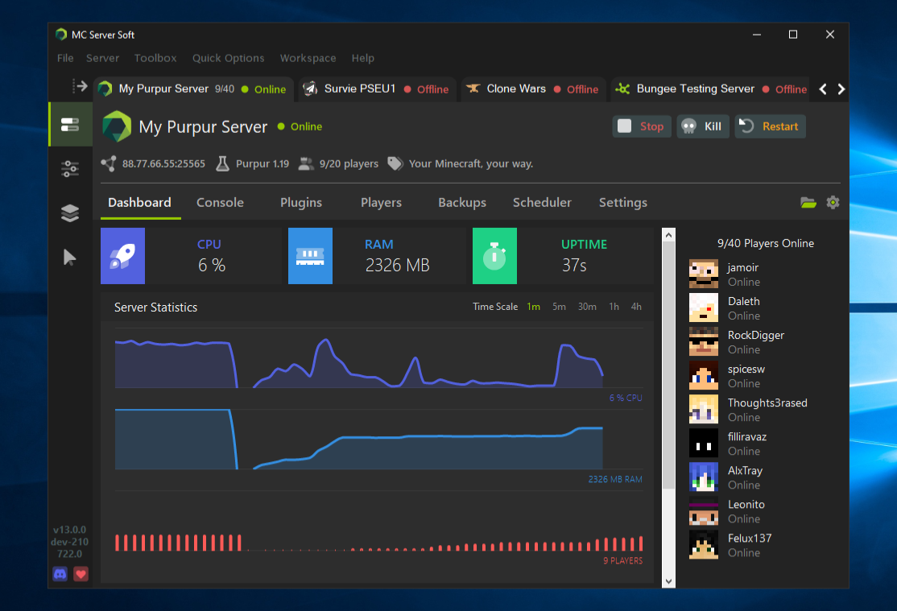Open the server folder icon beside the gear
Image resolution: width=897 pixels, height=611 pixels.
click(808, 202)
